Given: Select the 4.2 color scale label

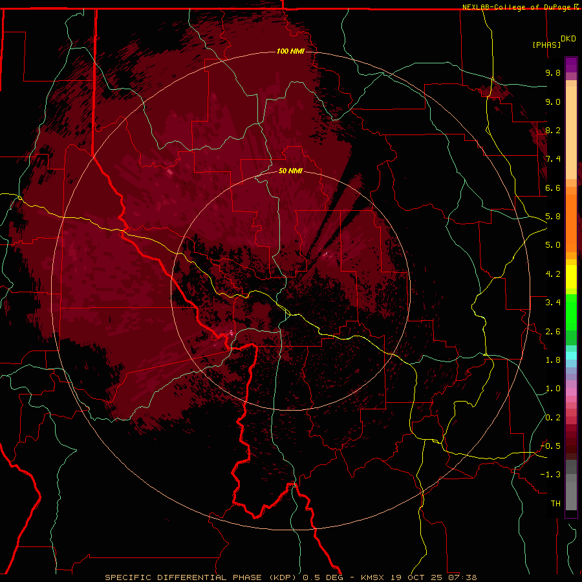Looking at the screenshot, I should tap(553, 274).
